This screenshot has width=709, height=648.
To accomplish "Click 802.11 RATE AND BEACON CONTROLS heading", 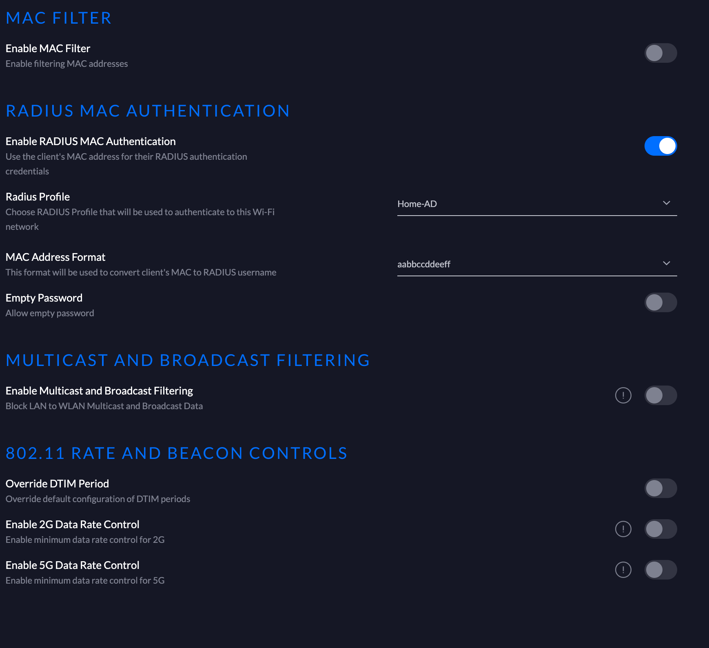I will (176, 453).
